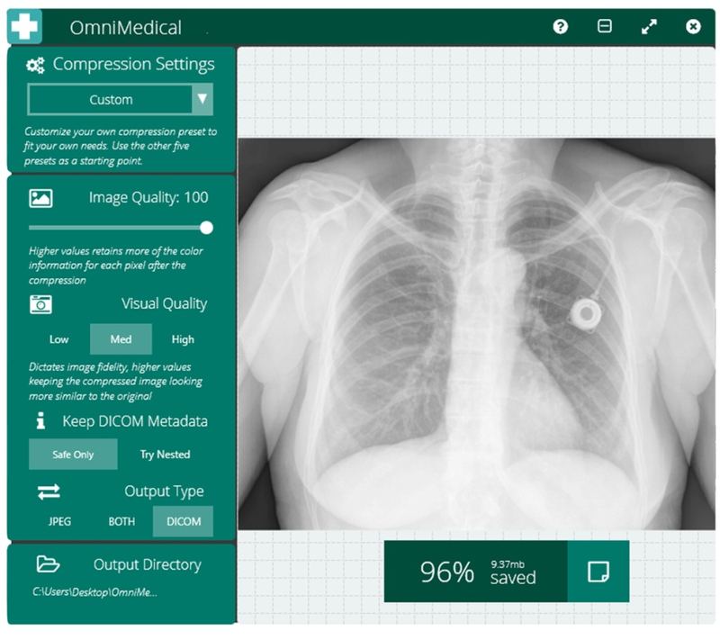Viewport: 720px width, 640px height.
Task: Expand presets with the dropdown arrow
Action: (202, 99)
